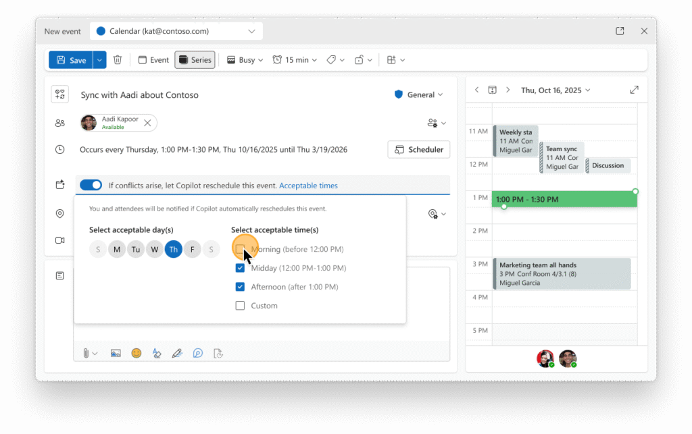This screenshot has width=692, height=434.
Task: Click the insert picture icon
Action: tap(116, 353)
